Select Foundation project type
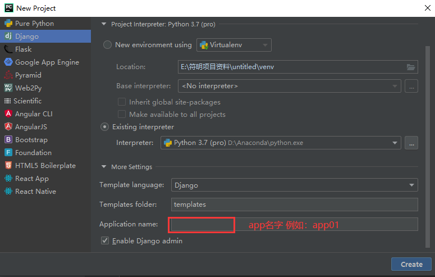Viewport: 435px width, 277px height. tap(45, 152)
